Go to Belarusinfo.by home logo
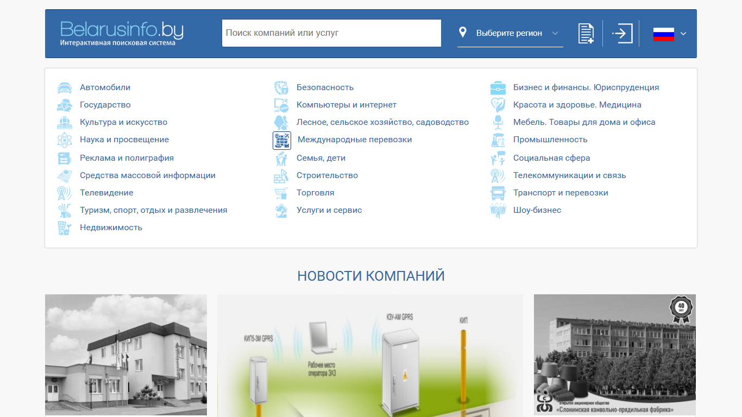The width and height of the screenshot is (742, 417). click(x=122, y=33)
